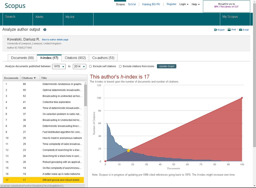Open the SciVal link

click(x=132, y=4)
